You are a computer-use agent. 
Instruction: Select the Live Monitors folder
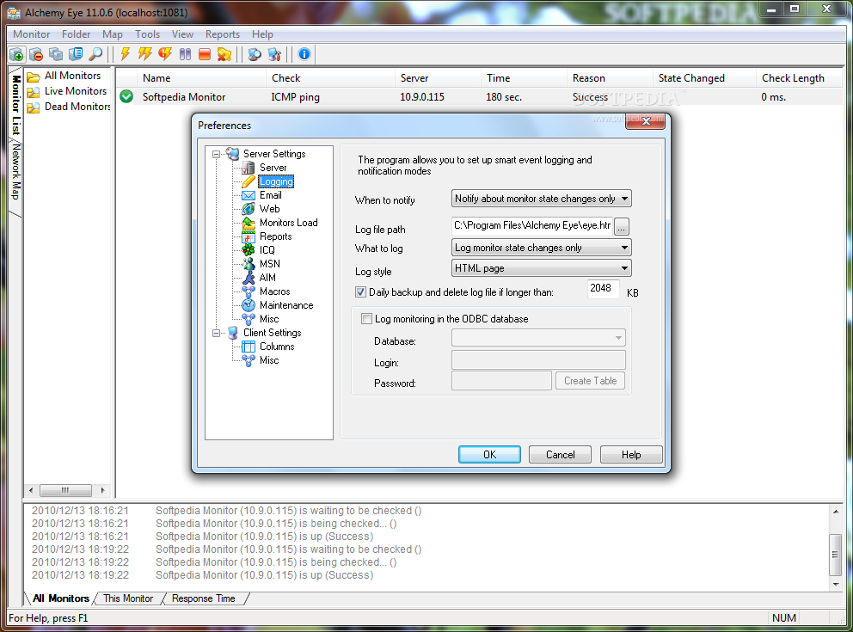tap(75, 91)
